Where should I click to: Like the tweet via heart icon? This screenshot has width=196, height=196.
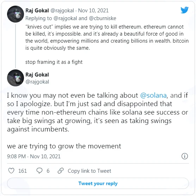11,171
